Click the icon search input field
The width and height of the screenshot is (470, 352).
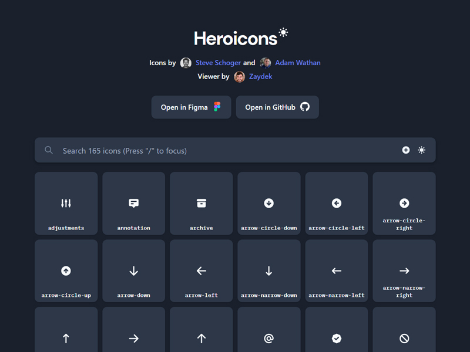pos(176,150)
